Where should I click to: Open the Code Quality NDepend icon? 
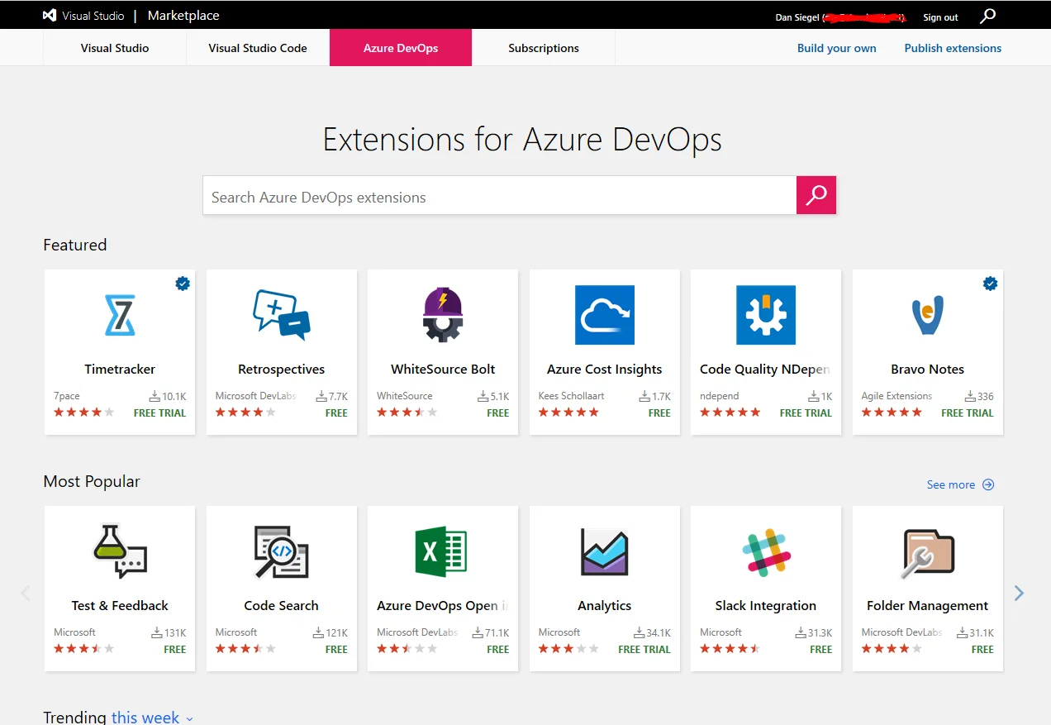pyautogui.click(x=766, y=315)
